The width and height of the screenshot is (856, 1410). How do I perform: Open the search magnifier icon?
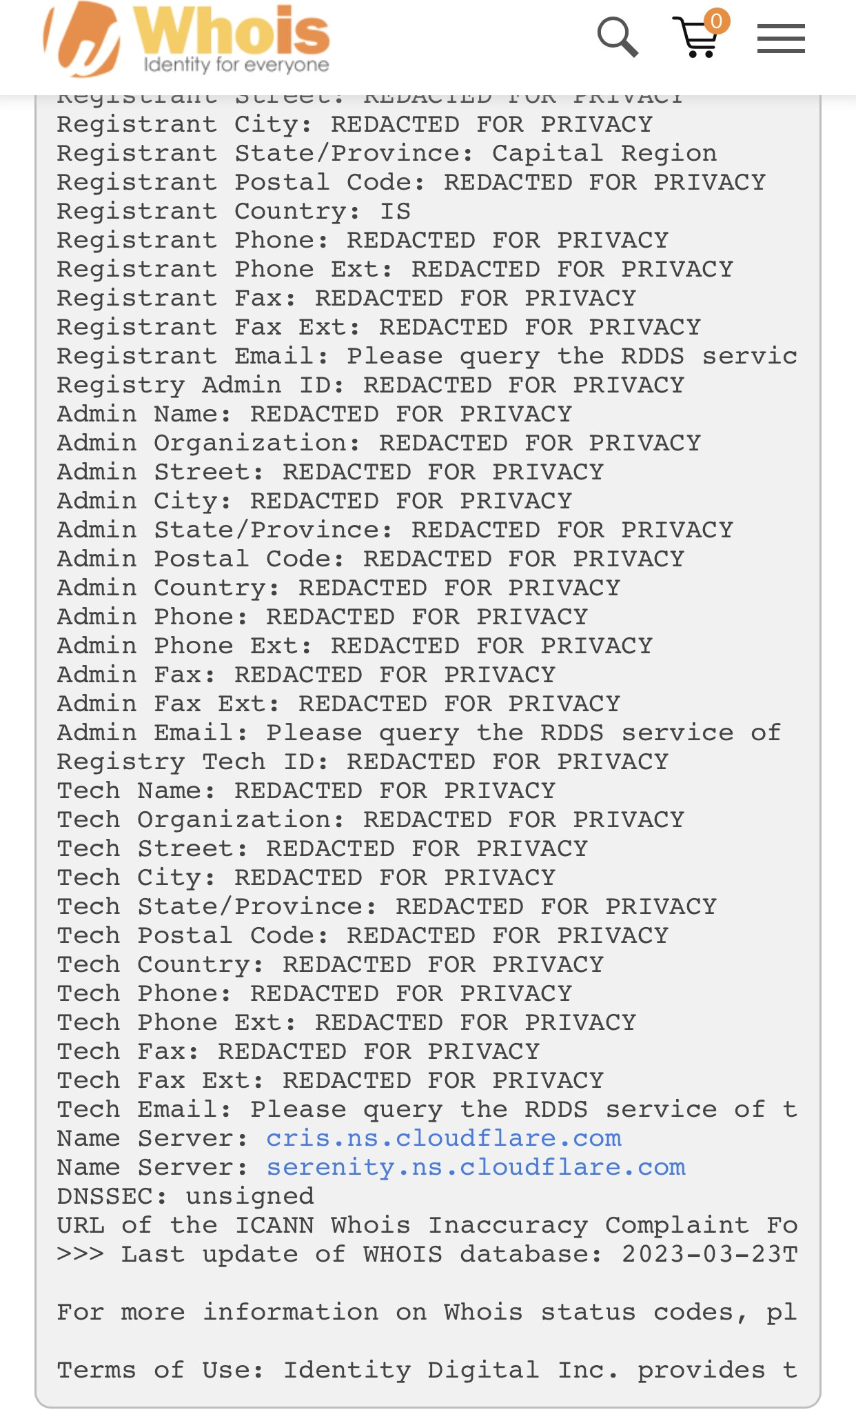[617, 37]
